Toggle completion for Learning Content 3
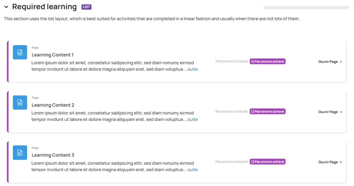 (x=268, y=161)
